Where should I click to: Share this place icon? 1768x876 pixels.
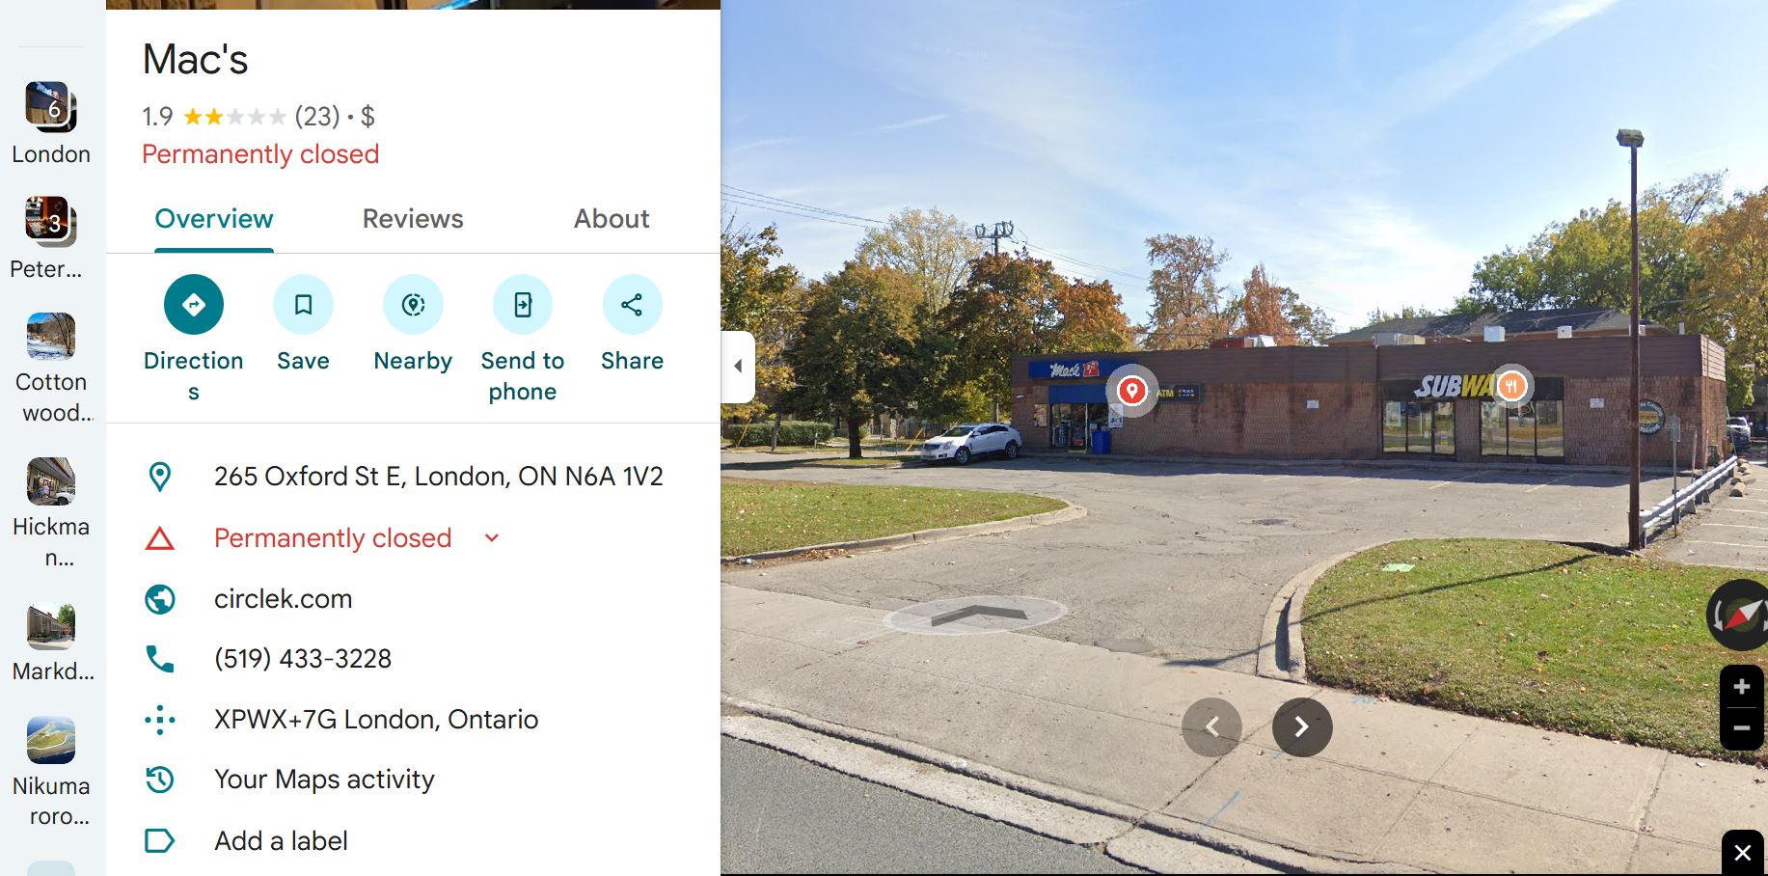point(632,305)
